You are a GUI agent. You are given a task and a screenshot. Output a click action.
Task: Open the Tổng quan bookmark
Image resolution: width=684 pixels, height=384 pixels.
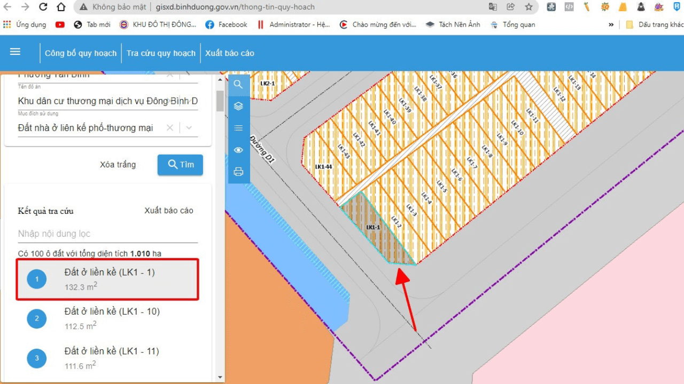[512, 25]
